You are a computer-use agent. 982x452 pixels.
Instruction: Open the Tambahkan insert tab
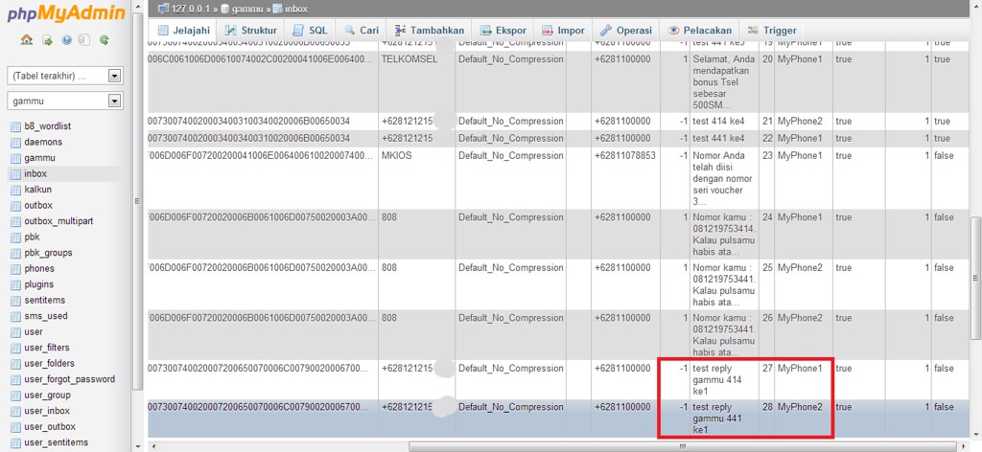click(430, 30)
